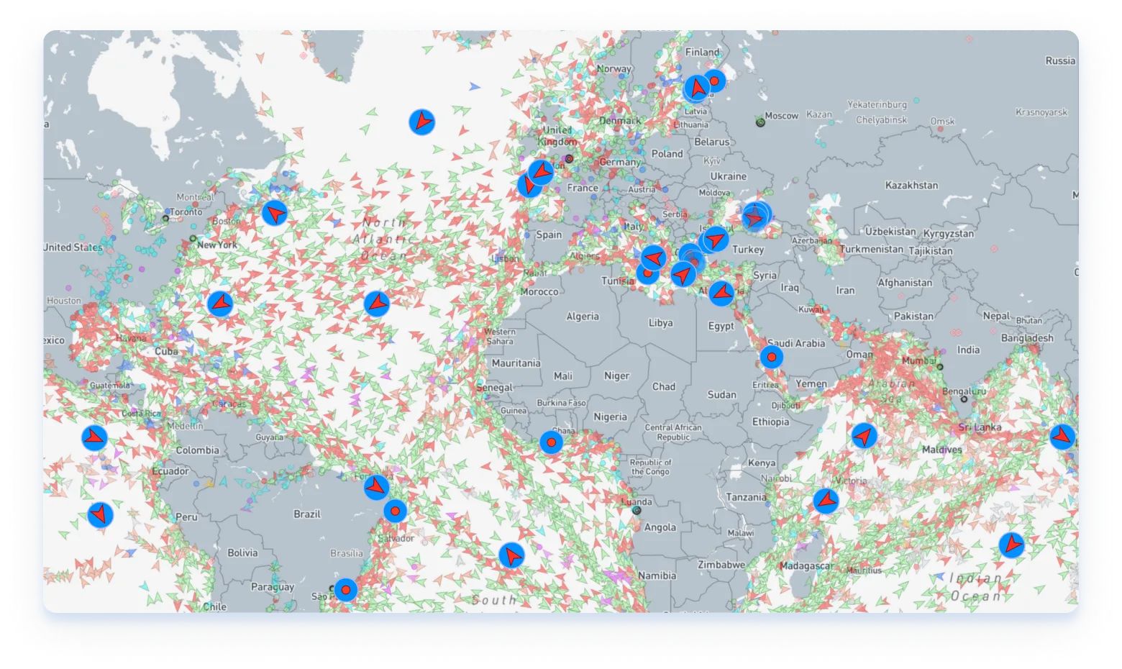The width and height of the screenshot is (1122, 669).
Task: Click the Angola map label
Action: (x=660, y=527)
